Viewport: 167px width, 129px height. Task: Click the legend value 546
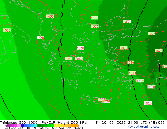[48, 128]
